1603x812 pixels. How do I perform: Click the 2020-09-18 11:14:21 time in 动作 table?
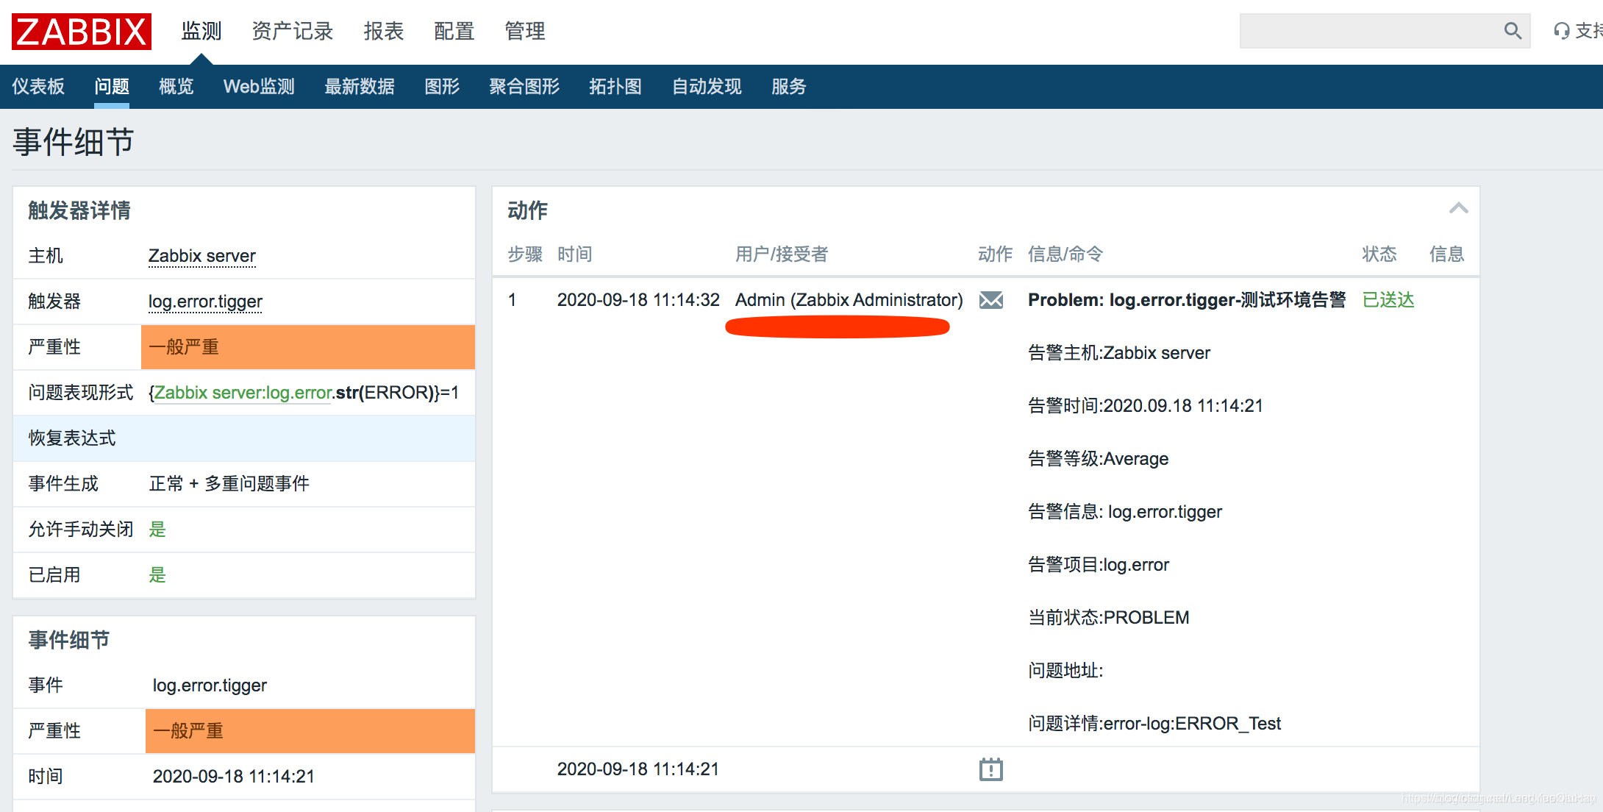pyautogui.click(x=638, y=769)
